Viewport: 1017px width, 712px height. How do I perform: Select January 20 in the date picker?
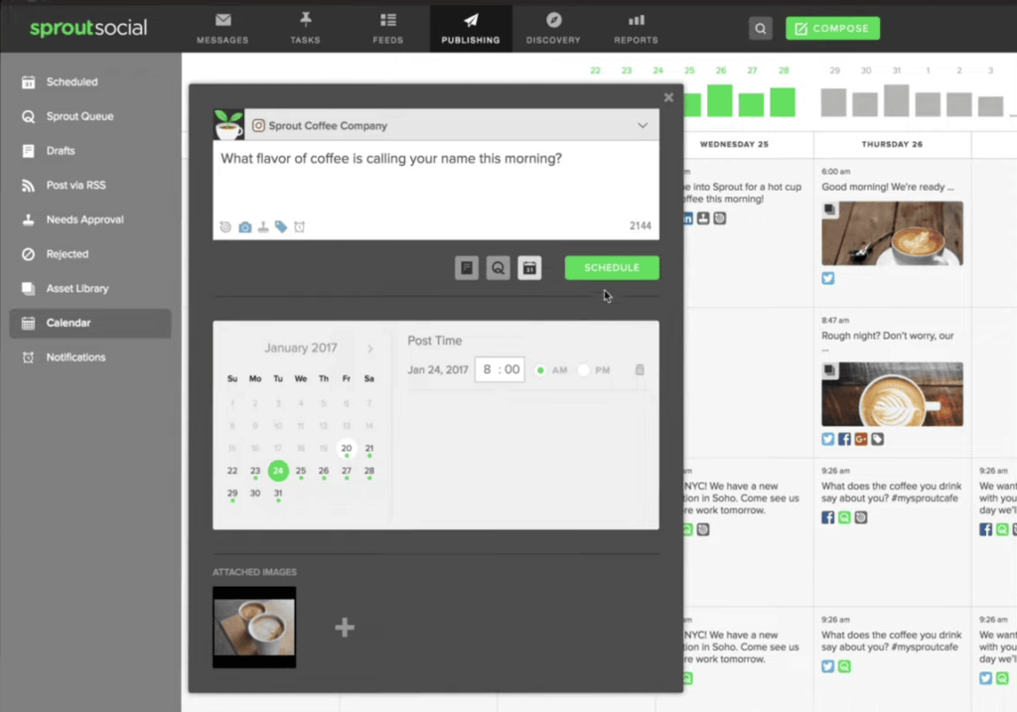tap(347, 448)
